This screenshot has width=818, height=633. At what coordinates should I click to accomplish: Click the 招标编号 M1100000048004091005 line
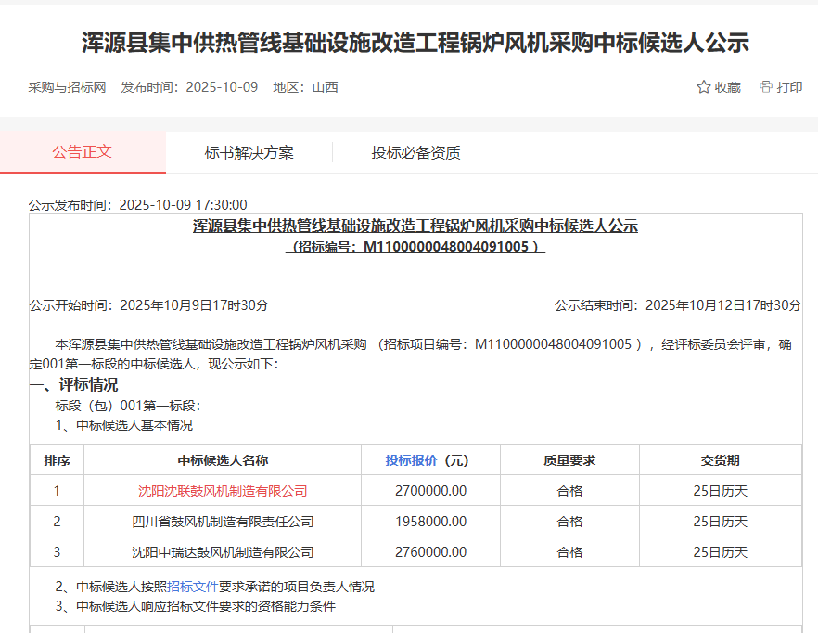click(x=415, y=247)
